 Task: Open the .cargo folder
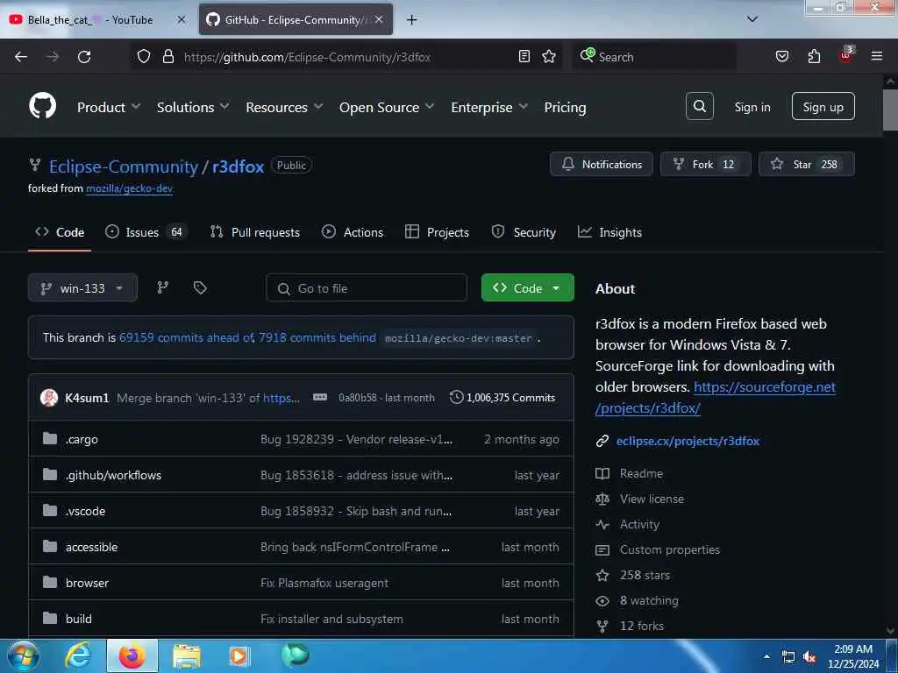[x=82, y=440]
